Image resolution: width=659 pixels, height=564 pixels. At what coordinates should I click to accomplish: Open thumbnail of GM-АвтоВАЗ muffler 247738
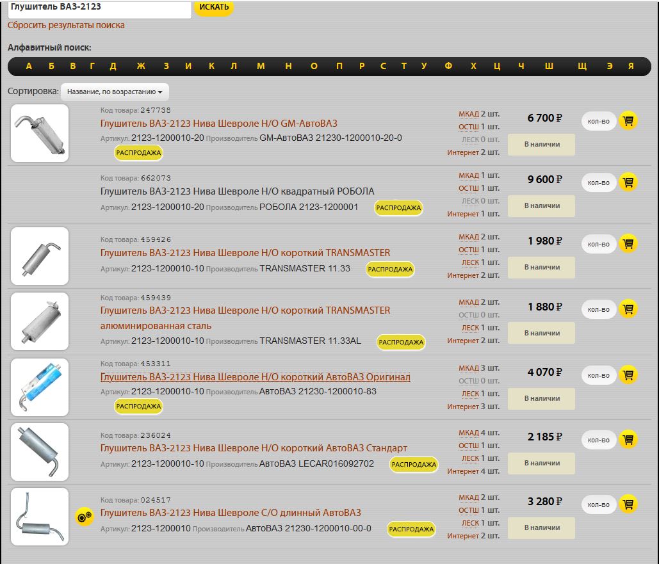[x=40, y=133]
